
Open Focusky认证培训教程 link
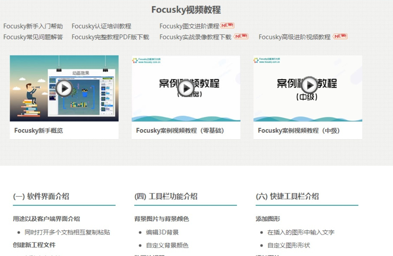[101, 26]
